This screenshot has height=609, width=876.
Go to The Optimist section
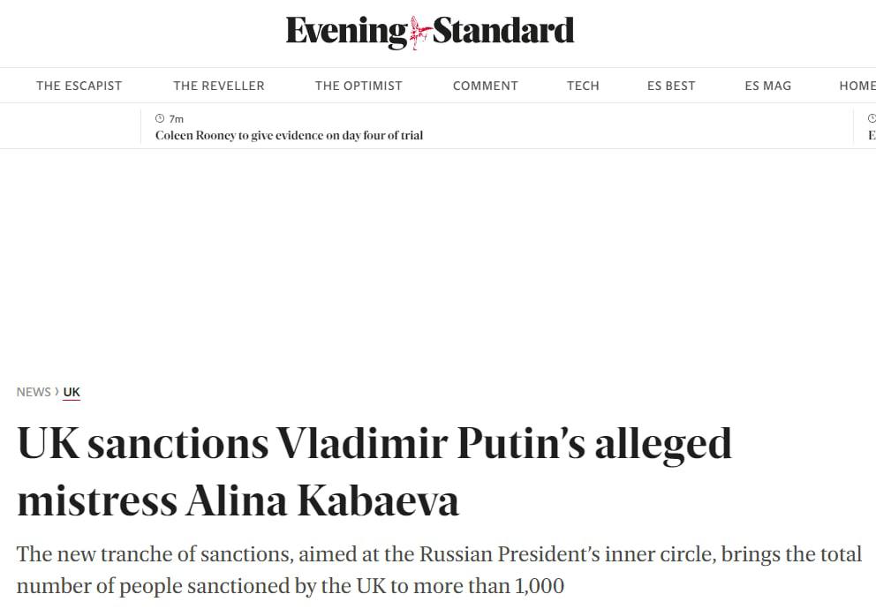[x=359, y=86]
